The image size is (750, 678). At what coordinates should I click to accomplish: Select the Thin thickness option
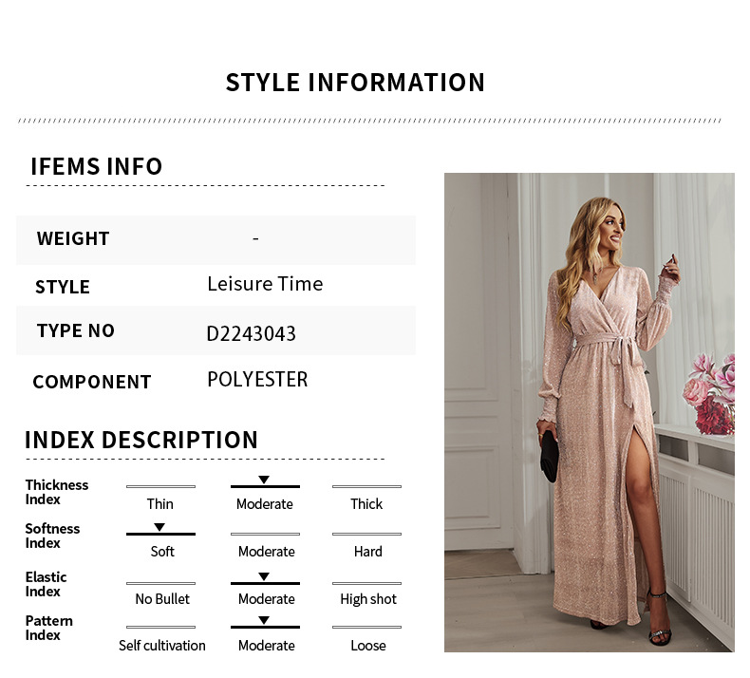click(x=160, y=504)
